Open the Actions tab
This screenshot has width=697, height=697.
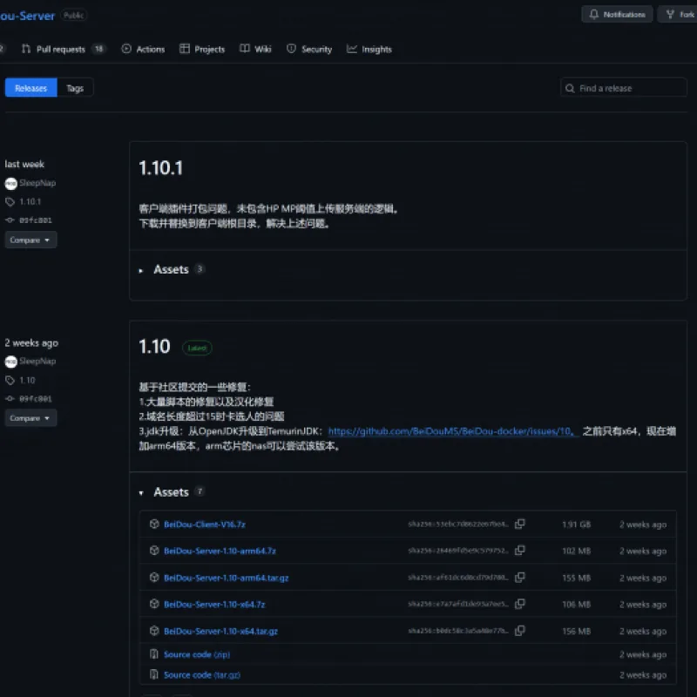[143, 50]
